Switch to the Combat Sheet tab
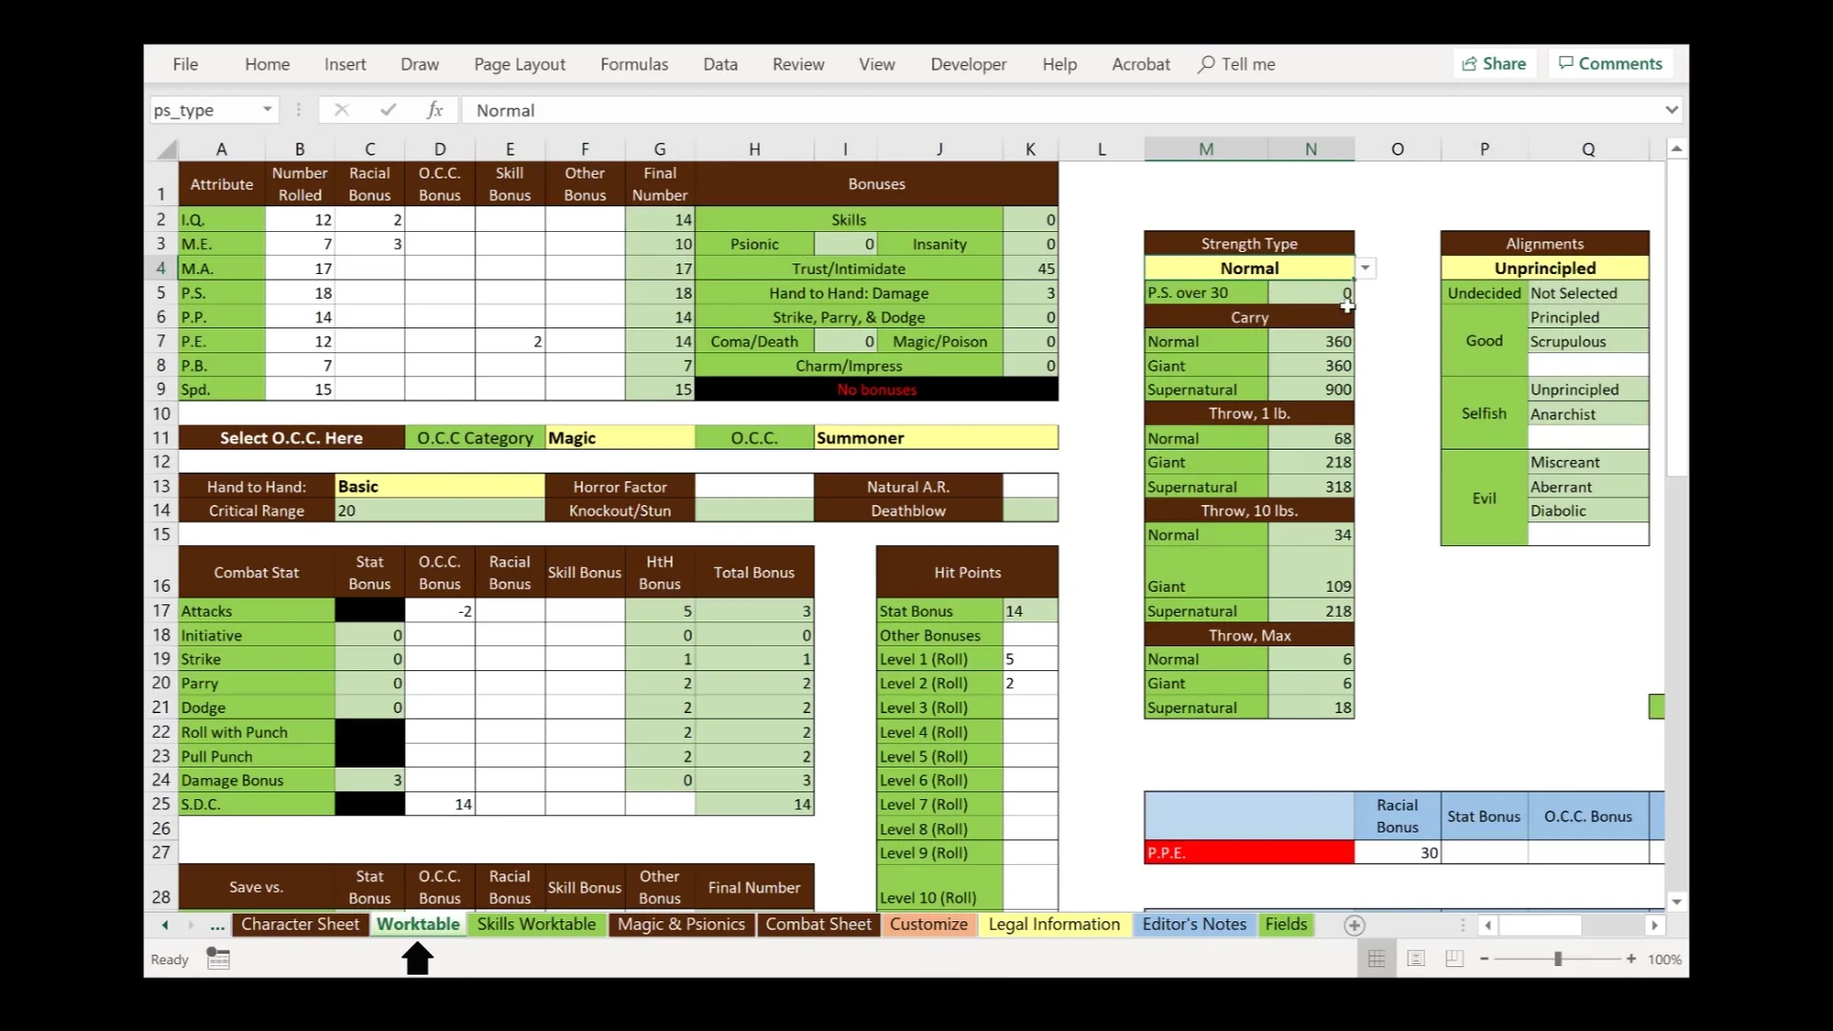This screenshot has height=1031, width=1833. pos(818,924)
